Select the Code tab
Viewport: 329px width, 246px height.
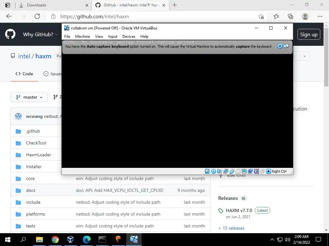pyautogui.click(x=24, y=74)
